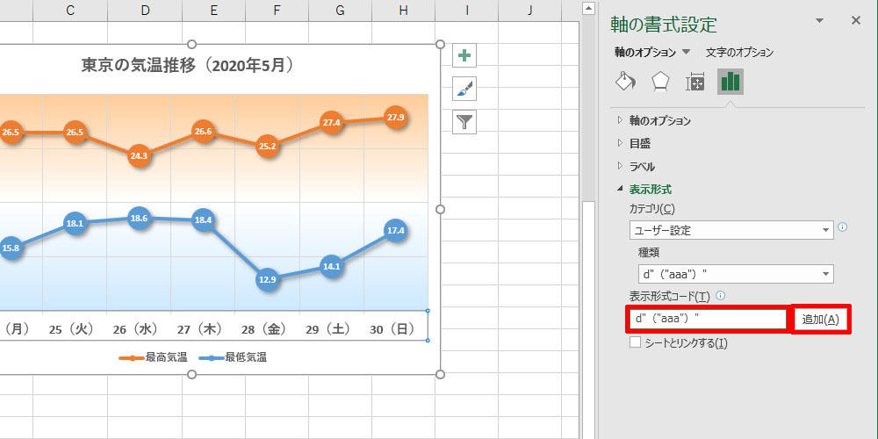Open the 軸のオプション tab dropdown arrow

pyautogui.click(x=686, y=52)
